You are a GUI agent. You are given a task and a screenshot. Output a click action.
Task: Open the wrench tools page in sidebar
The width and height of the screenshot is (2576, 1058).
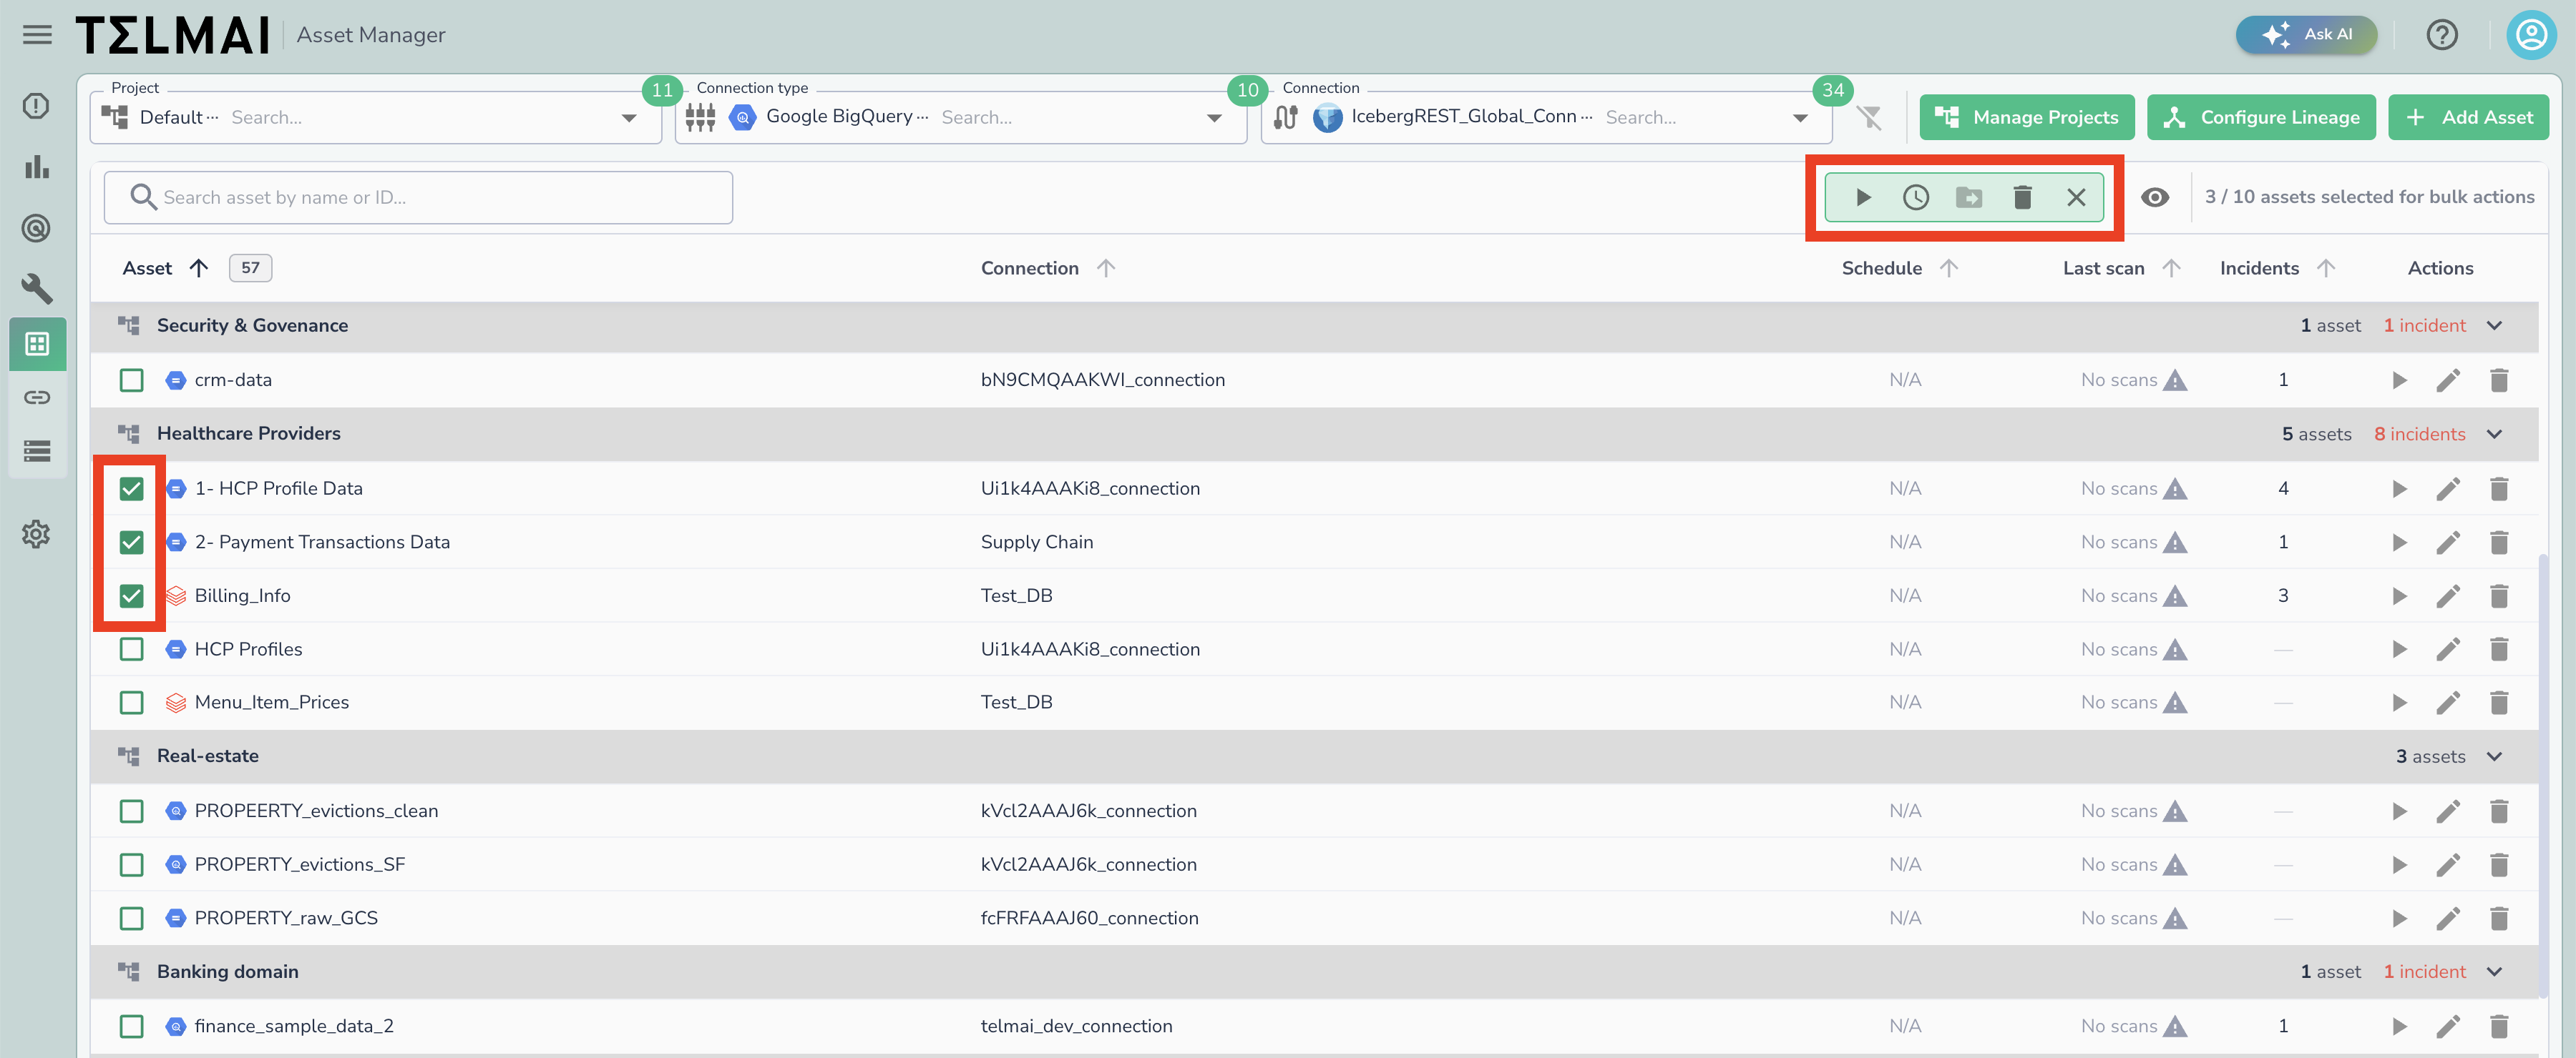click(x=37, y=289)
